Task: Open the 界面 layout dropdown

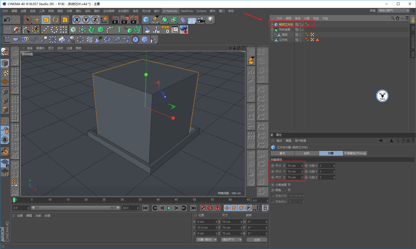Action: 394,10
